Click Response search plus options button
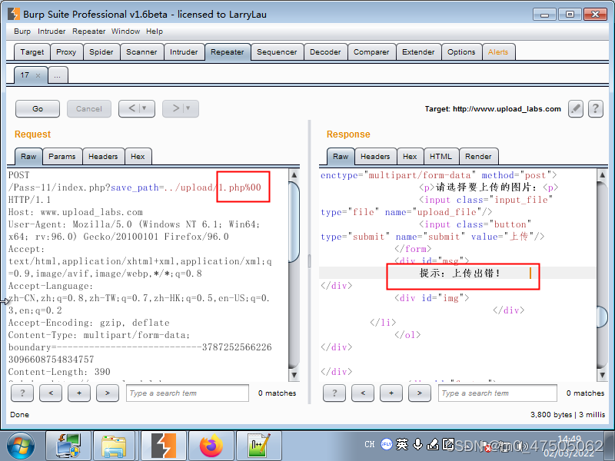The image size is (615, 461). [x=391, y=393]
